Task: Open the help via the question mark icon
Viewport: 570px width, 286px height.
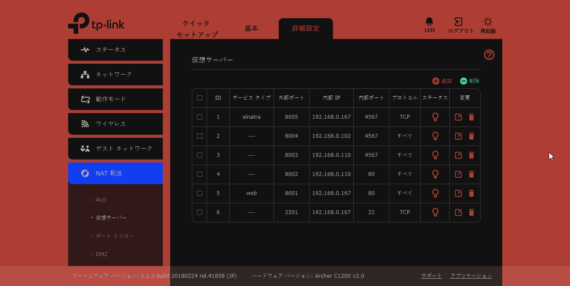Action: pyautogui.click(x=489, y=55)
